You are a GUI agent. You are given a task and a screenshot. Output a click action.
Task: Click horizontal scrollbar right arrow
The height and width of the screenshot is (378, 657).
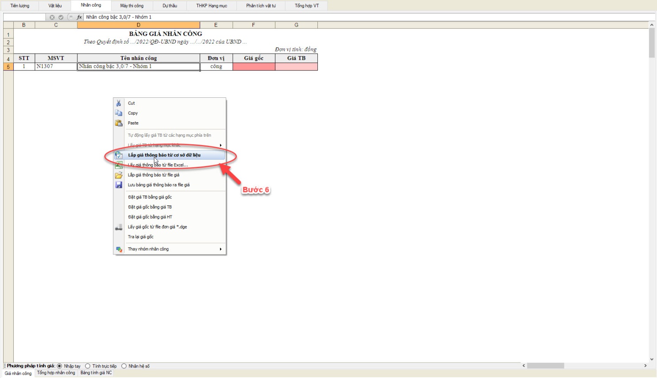645,366
